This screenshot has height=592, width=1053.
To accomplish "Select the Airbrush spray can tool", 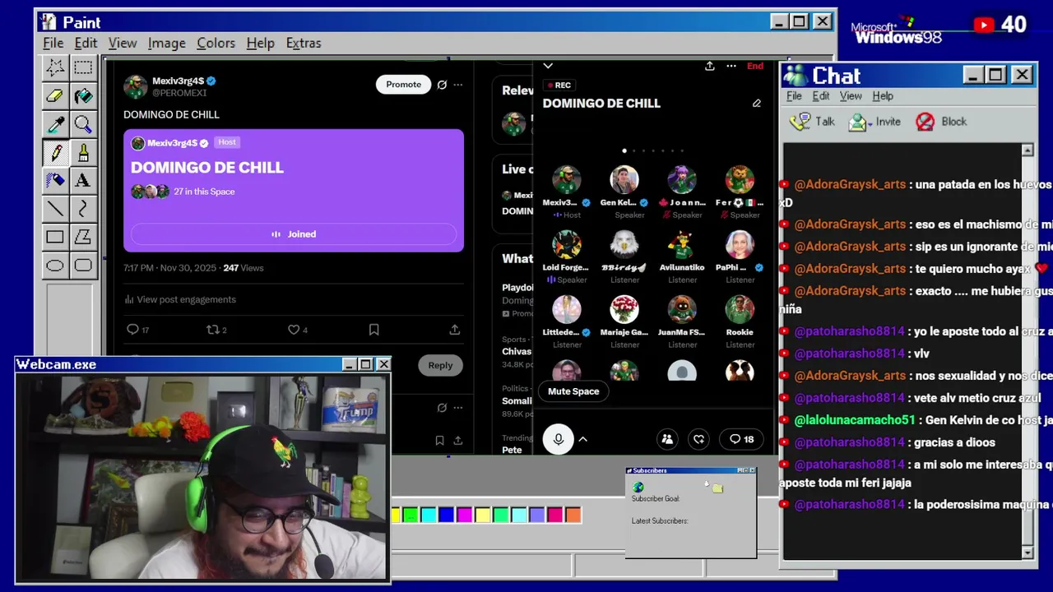I will [55, 181].
